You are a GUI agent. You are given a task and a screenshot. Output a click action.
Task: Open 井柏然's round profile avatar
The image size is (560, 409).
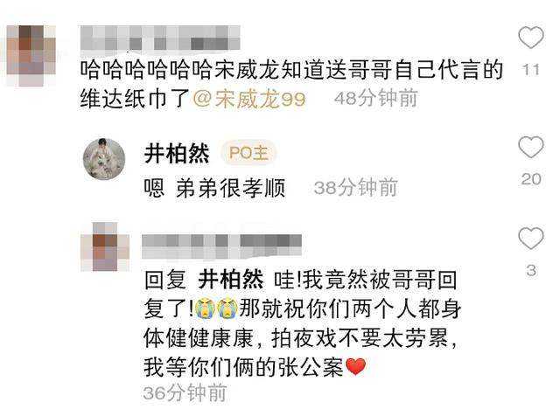coord(104,159)
